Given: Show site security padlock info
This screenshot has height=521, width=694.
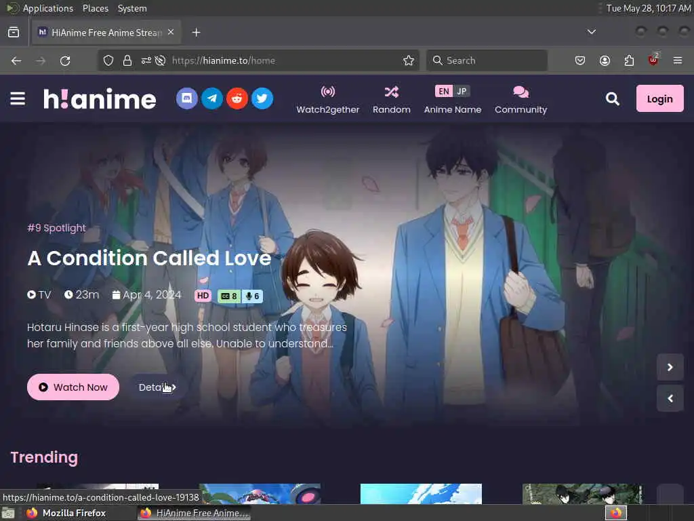Looking at the screenshot, I should 127,60.
